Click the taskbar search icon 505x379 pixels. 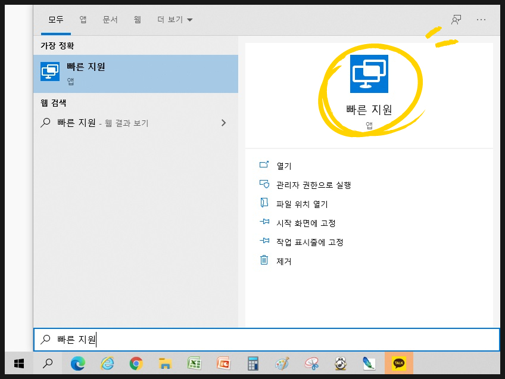pyautogui.click(x=48, y=364)
